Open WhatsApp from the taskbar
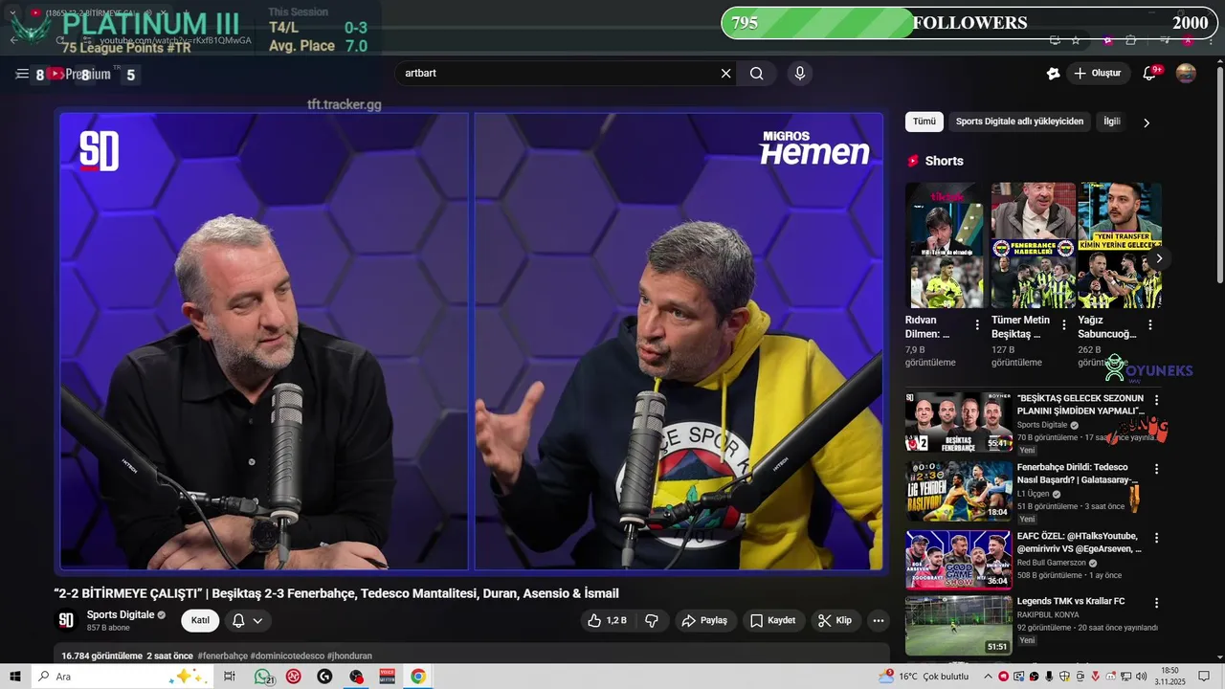1225x689 pixels. coord(263,677)
